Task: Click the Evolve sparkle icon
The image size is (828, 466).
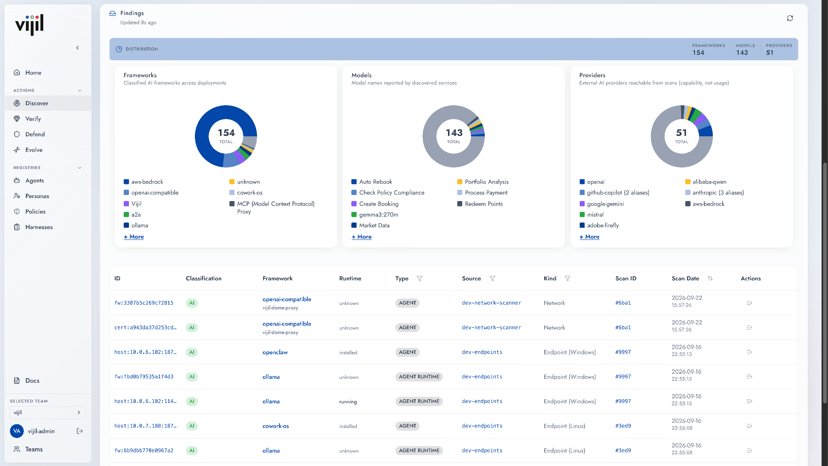Action: tap(17, 150)
